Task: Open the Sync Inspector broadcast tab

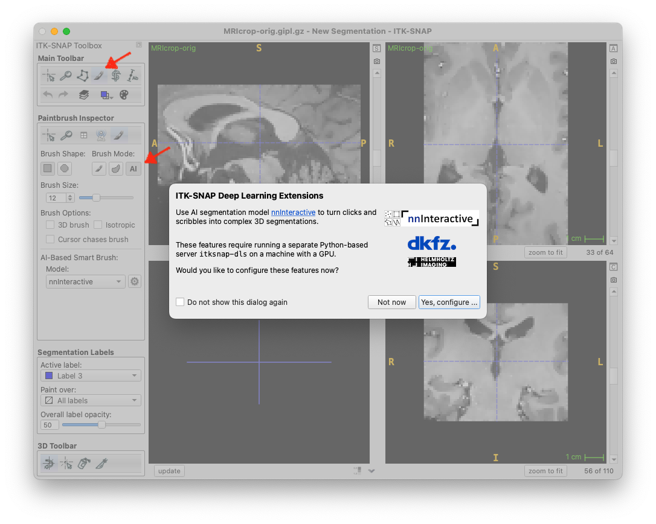Action: click(101, 135)
